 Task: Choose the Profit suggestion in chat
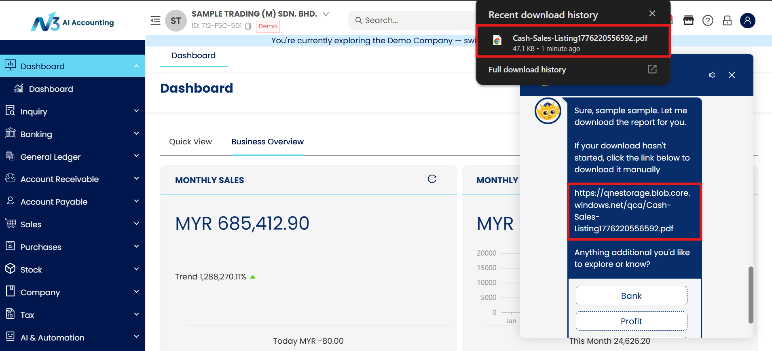[x=631, y=321]
